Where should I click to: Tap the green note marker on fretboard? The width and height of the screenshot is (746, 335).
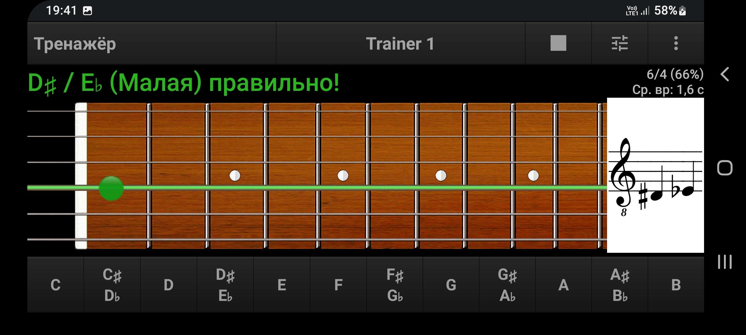[111, 188]
